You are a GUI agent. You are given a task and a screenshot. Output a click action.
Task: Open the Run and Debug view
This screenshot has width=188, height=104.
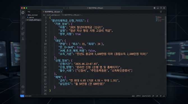[23, 28]
